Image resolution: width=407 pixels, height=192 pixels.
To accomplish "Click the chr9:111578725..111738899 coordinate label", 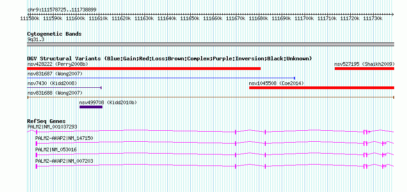I will pyautogui.click(x=62, y=10).
